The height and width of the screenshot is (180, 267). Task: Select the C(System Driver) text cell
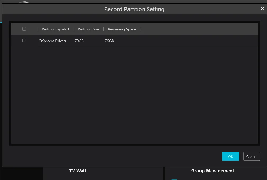click(x=52, y=41)
